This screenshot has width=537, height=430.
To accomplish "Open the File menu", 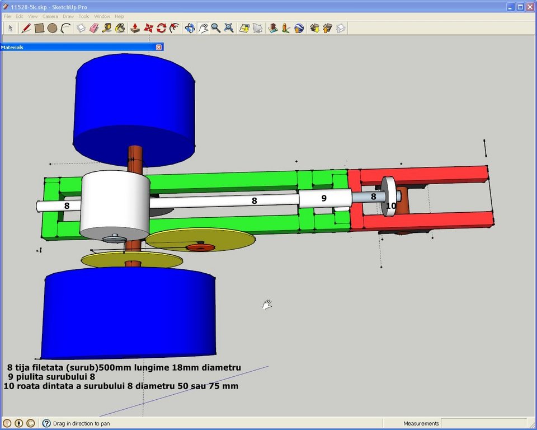I will tap(7, 16).
